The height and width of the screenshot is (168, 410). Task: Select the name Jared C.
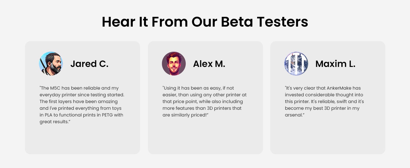[89, 64]
